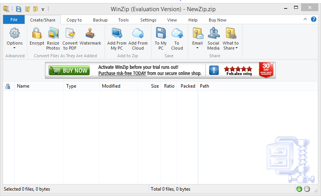
Task: Switch to the Settings tab
Action: 148,20
